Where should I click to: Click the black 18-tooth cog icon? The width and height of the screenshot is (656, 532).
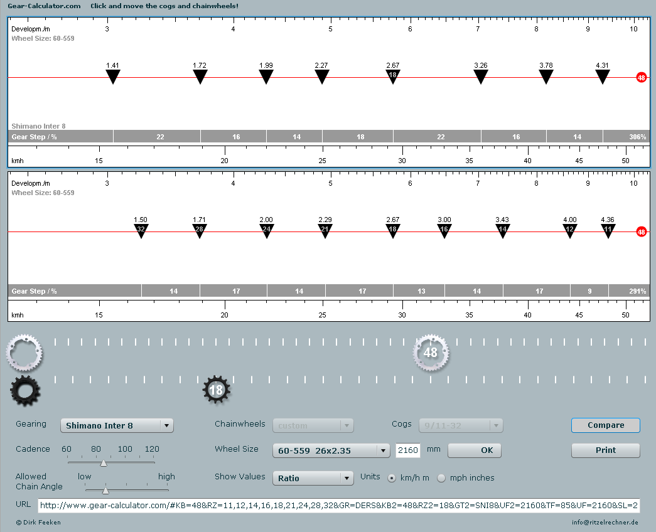(x=216, y=390)
